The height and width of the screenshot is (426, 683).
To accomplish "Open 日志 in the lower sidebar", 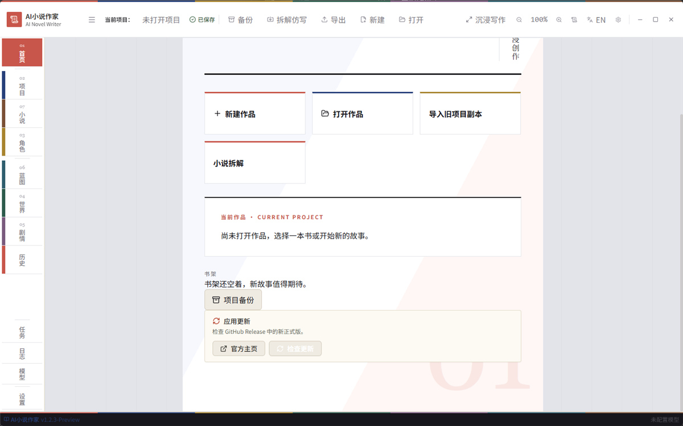I will click(22, 353).
